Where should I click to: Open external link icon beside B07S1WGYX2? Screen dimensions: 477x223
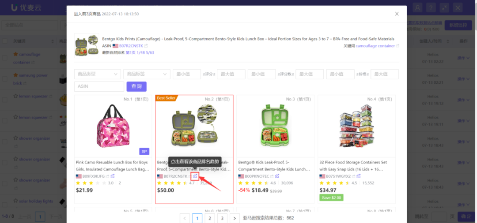(354, 176)
